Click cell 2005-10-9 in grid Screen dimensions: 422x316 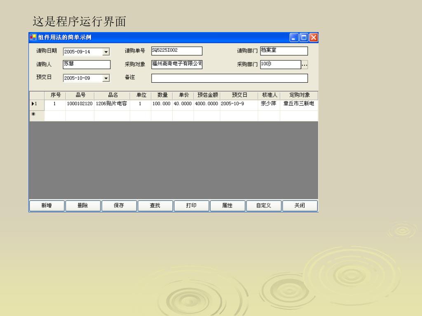click(x=239, y=105)
